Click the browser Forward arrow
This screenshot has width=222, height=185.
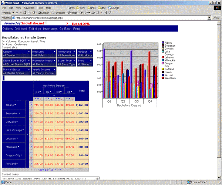(x=17, y=13)
